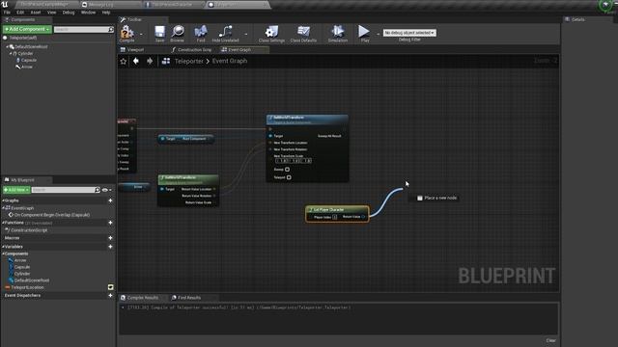Screen dimensions: 618x347
Task: Open the Debug menu
Action: pos(69,13)
